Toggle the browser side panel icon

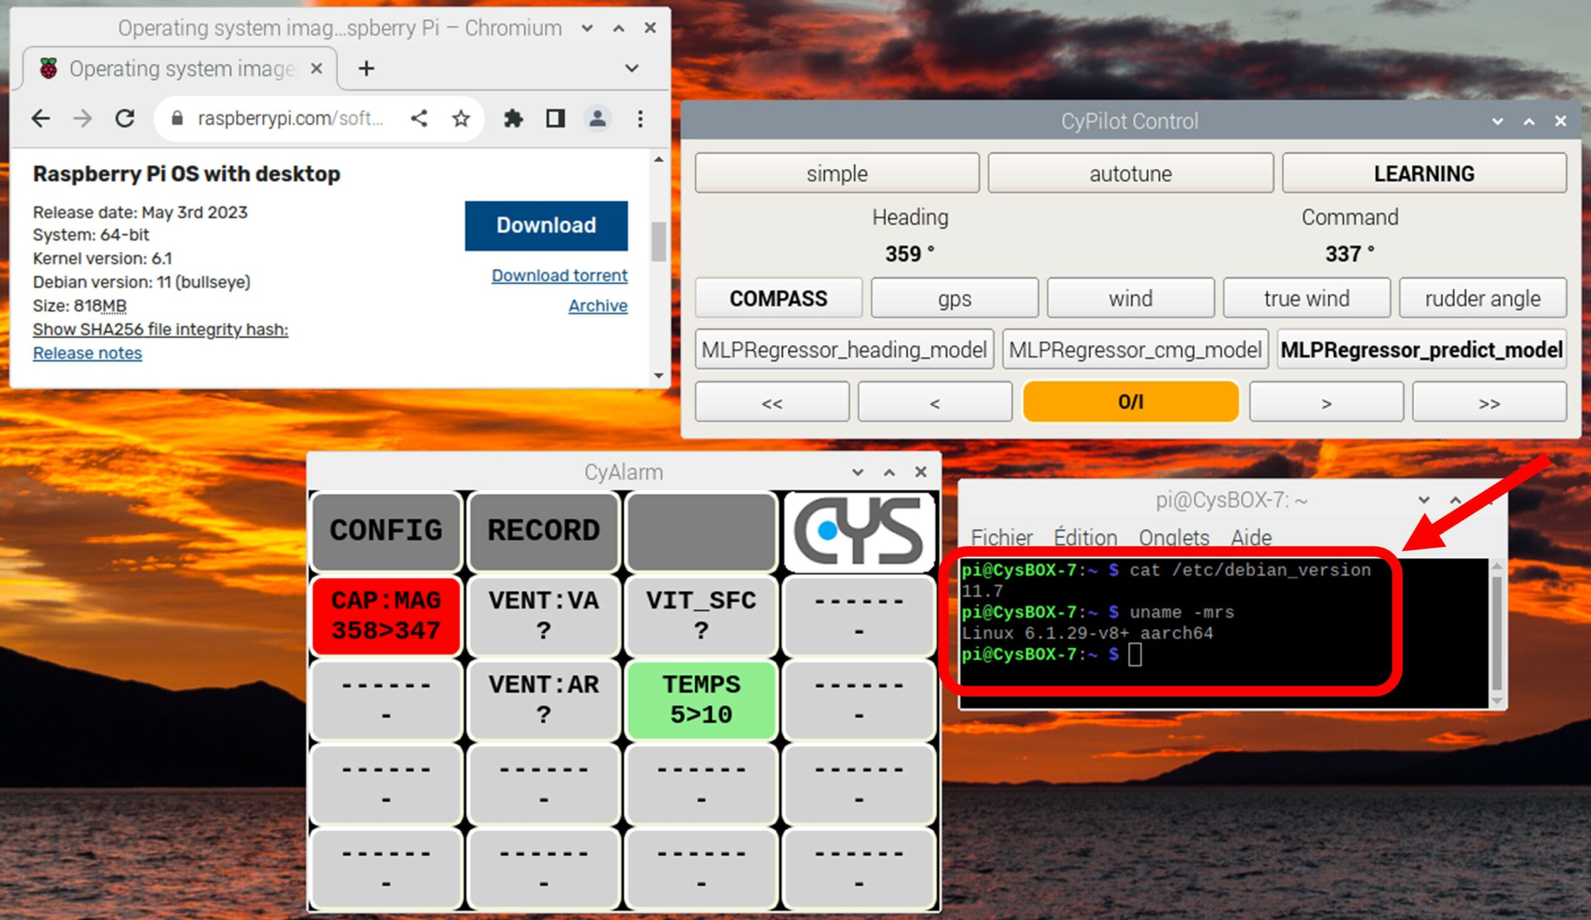point(556,118)
